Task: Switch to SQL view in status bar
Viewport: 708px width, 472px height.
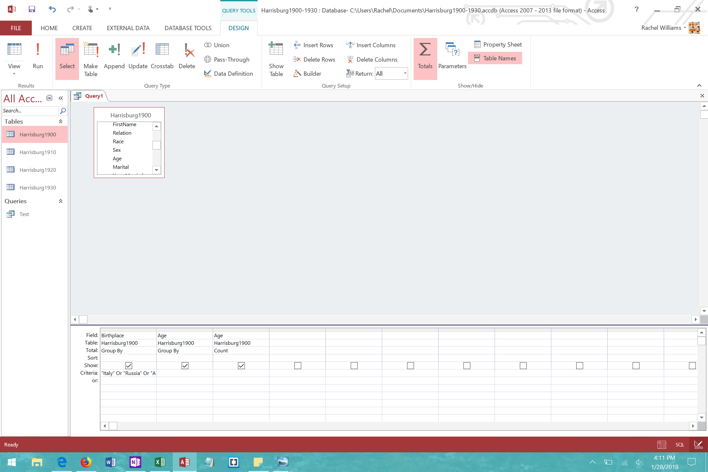Action: pos(680,445)
